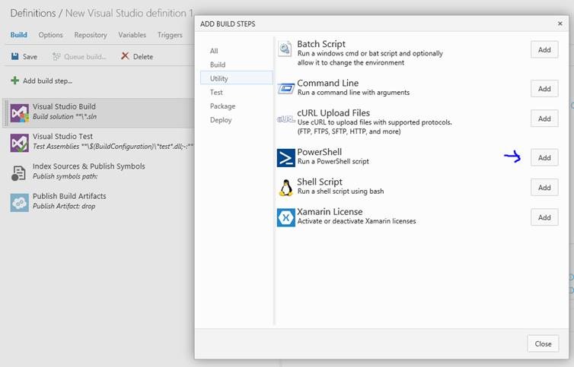The width and height of the screenshot is (574, 367).
Task: Click the Xamarin License icon
Action: [286, 217]
